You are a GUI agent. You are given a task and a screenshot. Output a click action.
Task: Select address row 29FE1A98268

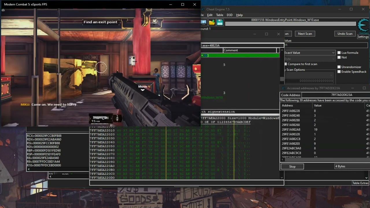325,125
